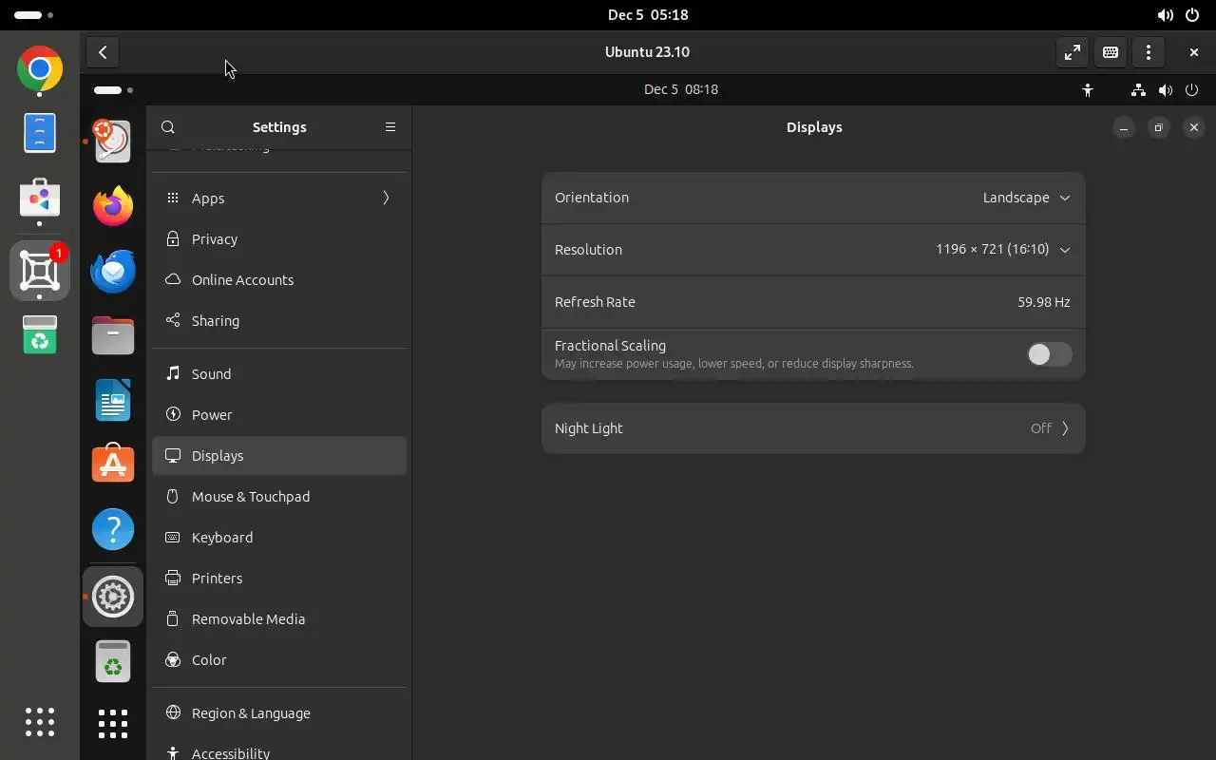The height and width of the screenshot is (760, 1216).
Task: Open Printers settings
Action: pyautogui.click(x=279, y=579)
